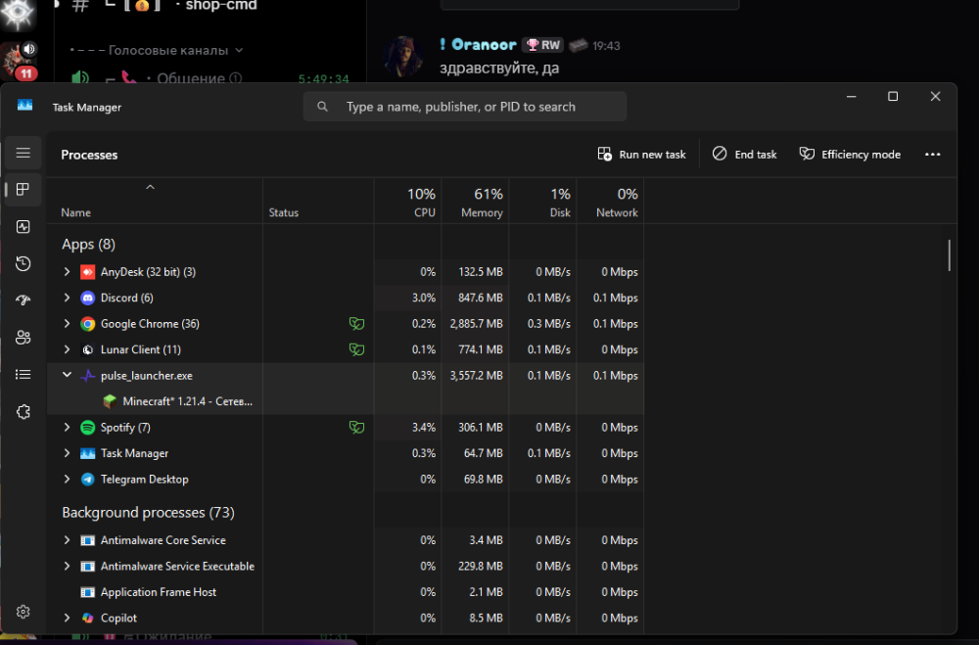979x645 pixels.
Task: Expand the Google Chrome process group
Action: pos(67,324)
